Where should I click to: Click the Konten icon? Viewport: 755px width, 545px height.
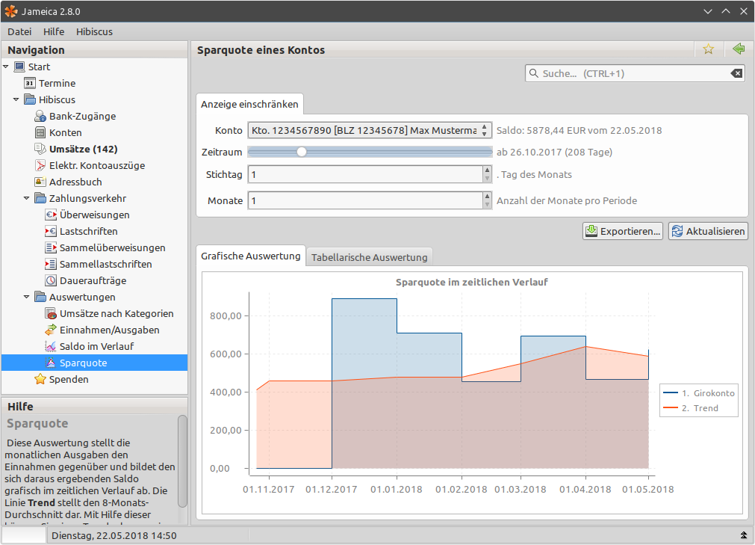40,132
